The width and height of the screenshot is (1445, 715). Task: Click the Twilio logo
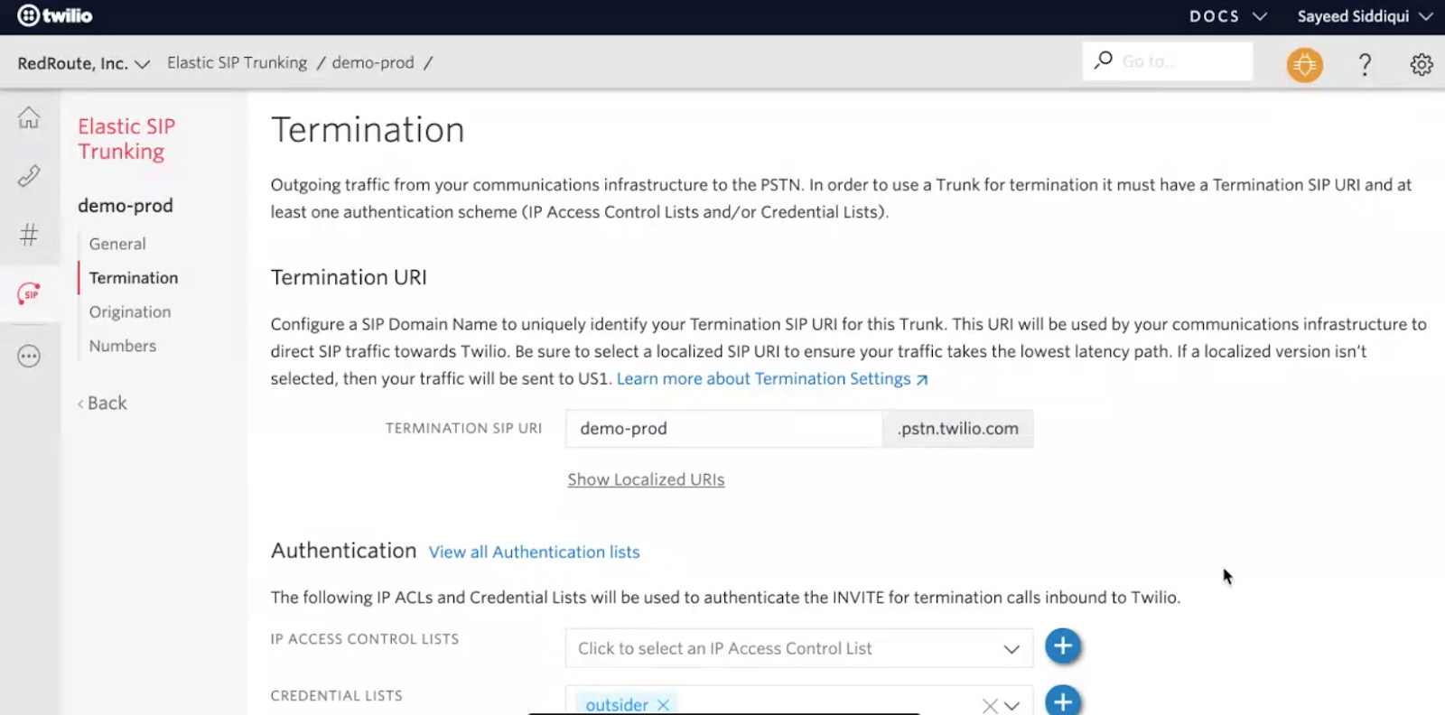55,15
